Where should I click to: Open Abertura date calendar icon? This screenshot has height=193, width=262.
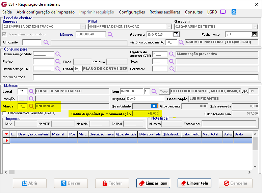pos(176,34)
